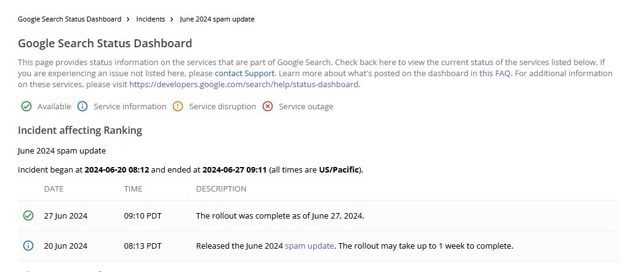Click the orange Service disruption legend icon
Screen dimensions: 640x272
[x=178, y=106]
